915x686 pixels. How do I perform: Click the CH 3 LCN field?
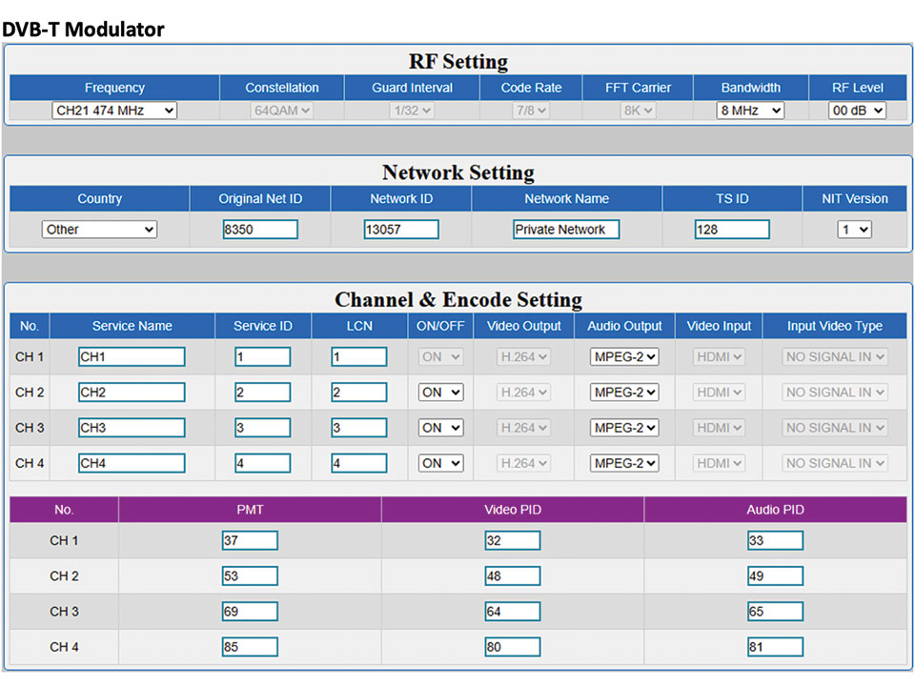359,428
